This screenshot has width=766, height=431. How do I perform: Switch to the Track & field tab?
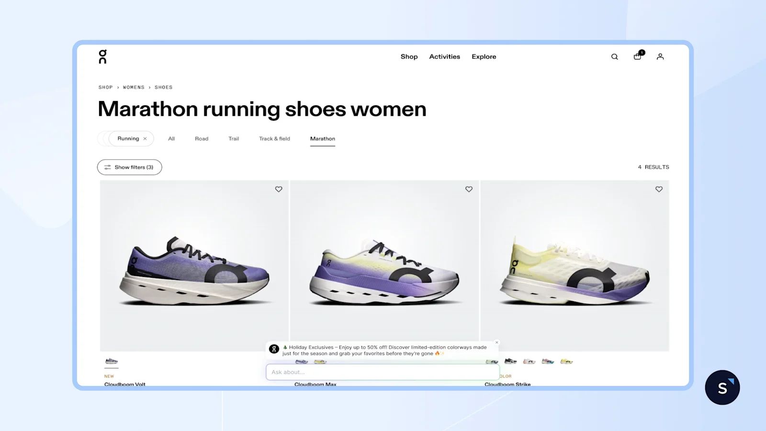click(x=274, y=138)
